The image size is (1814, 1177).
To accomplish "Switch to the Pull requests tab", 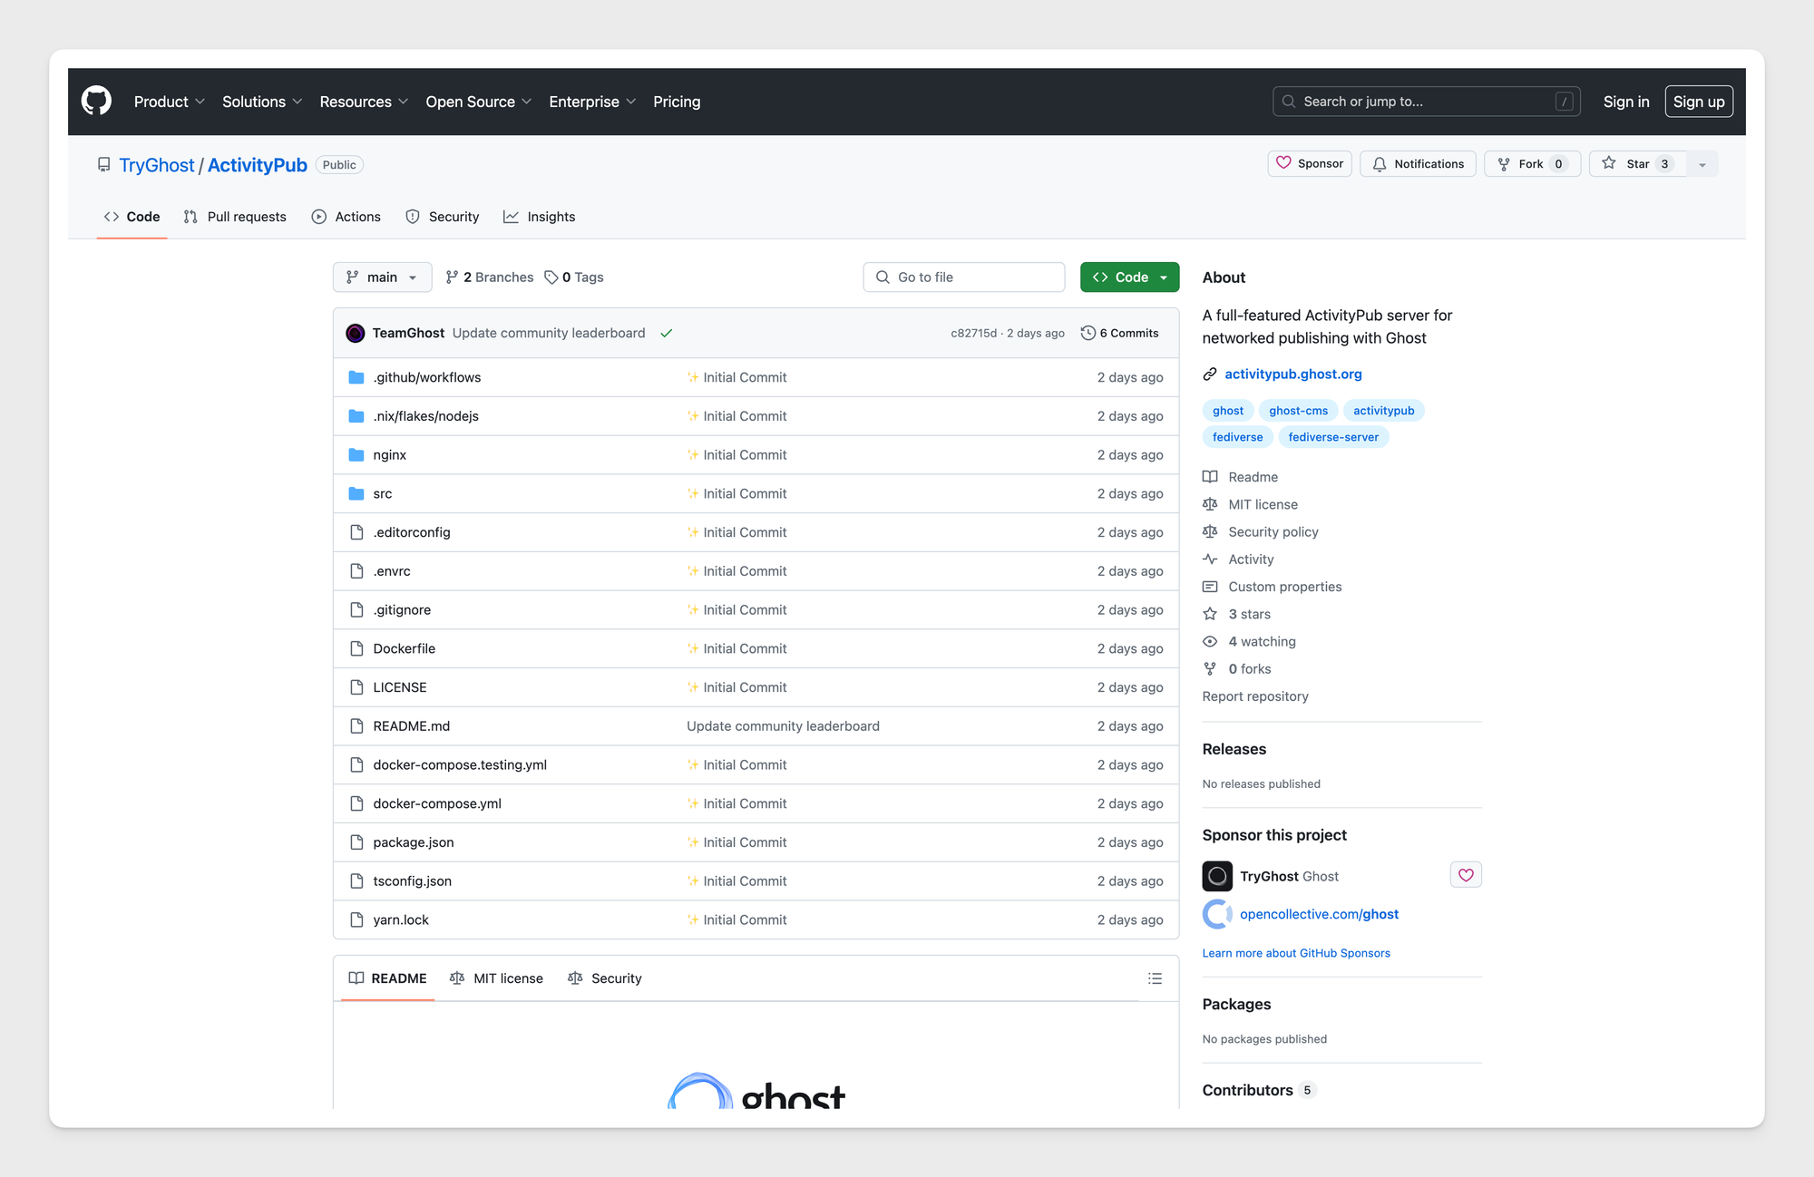I will point(235,217).
